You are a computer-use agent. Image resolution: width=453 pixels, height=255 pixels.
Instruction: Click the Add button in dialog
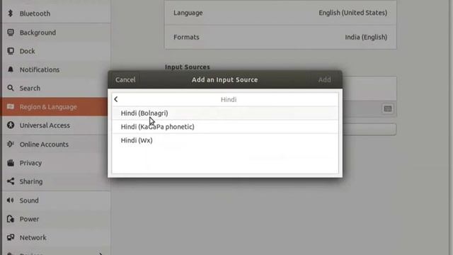[324, 79]
